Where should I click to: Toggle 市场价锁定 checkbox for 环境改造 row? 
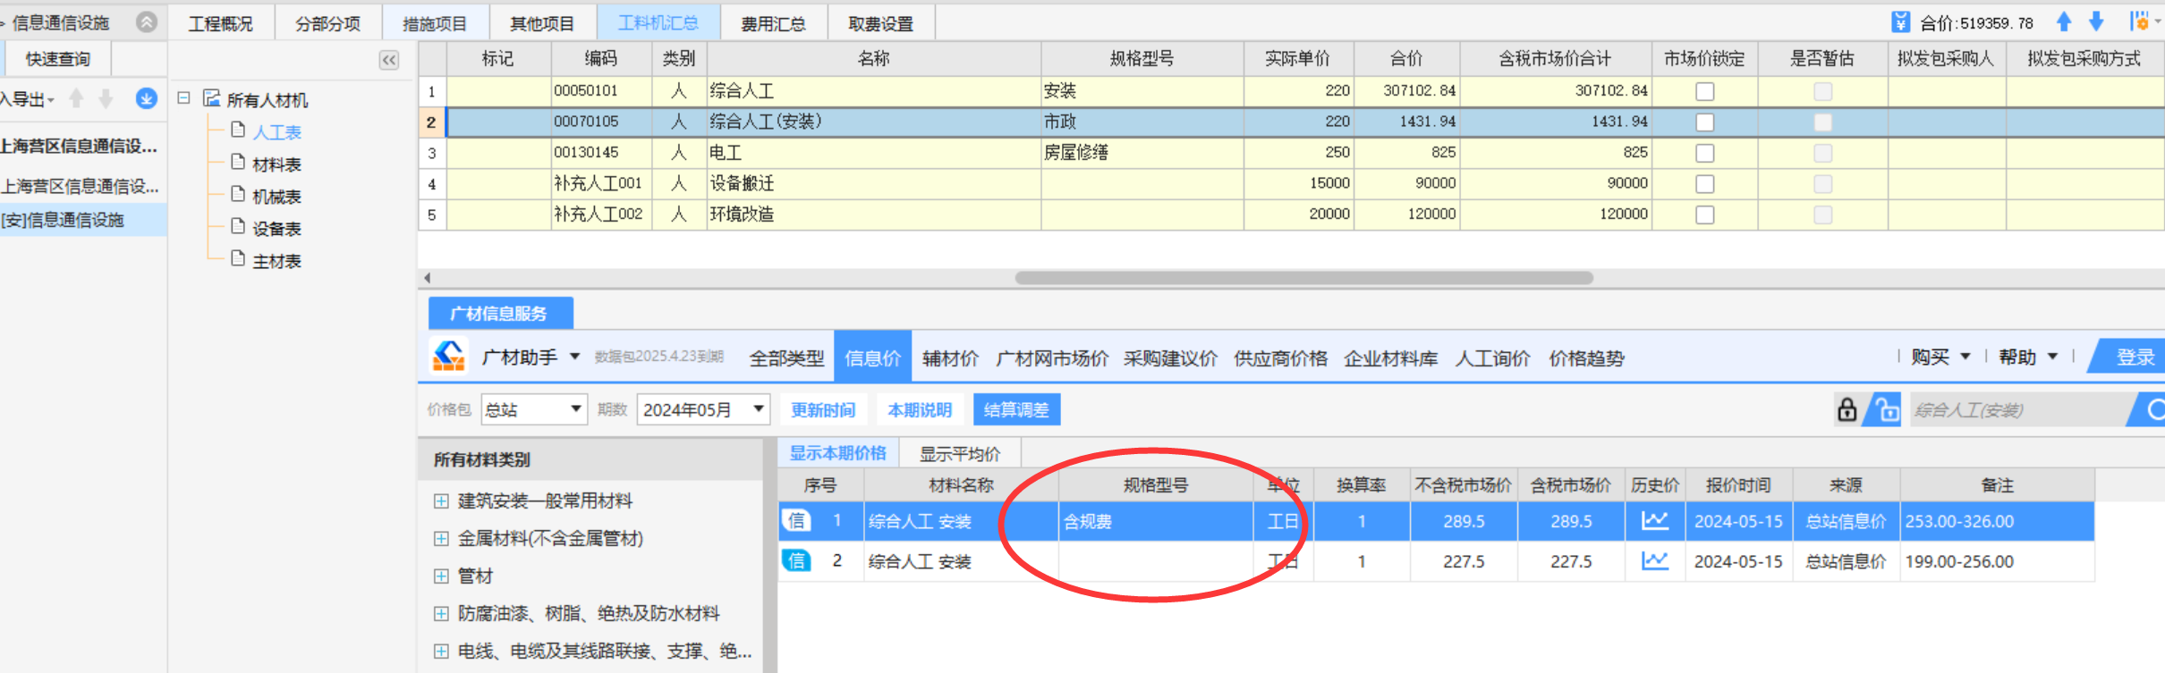(x=1705, y=215)
